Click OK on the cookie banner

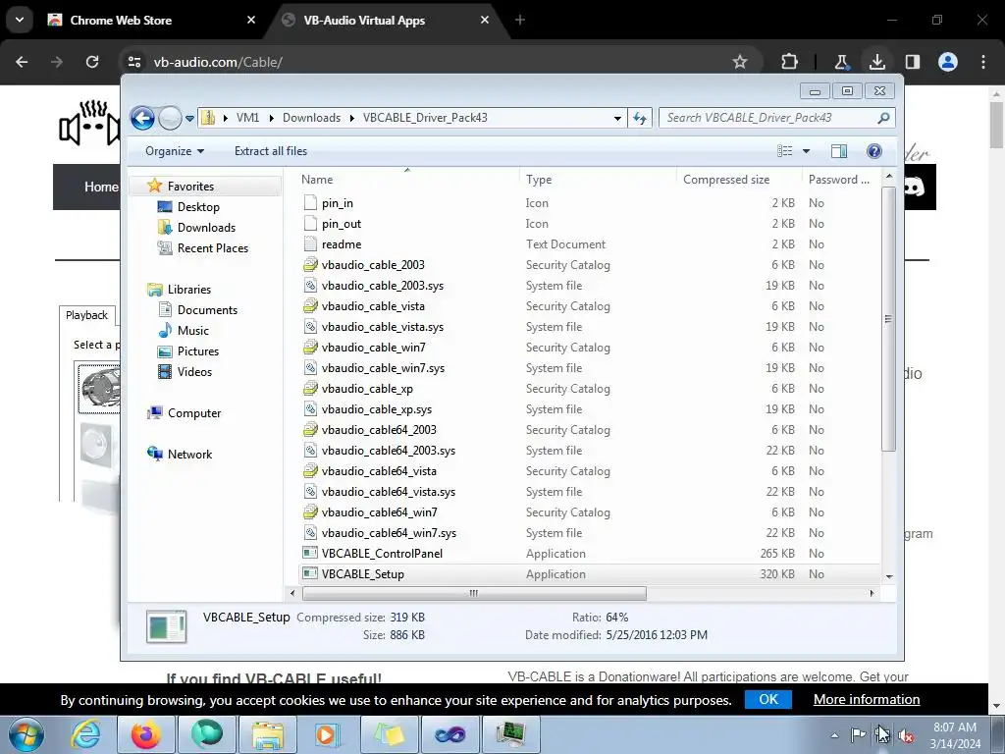coord(767,699)
